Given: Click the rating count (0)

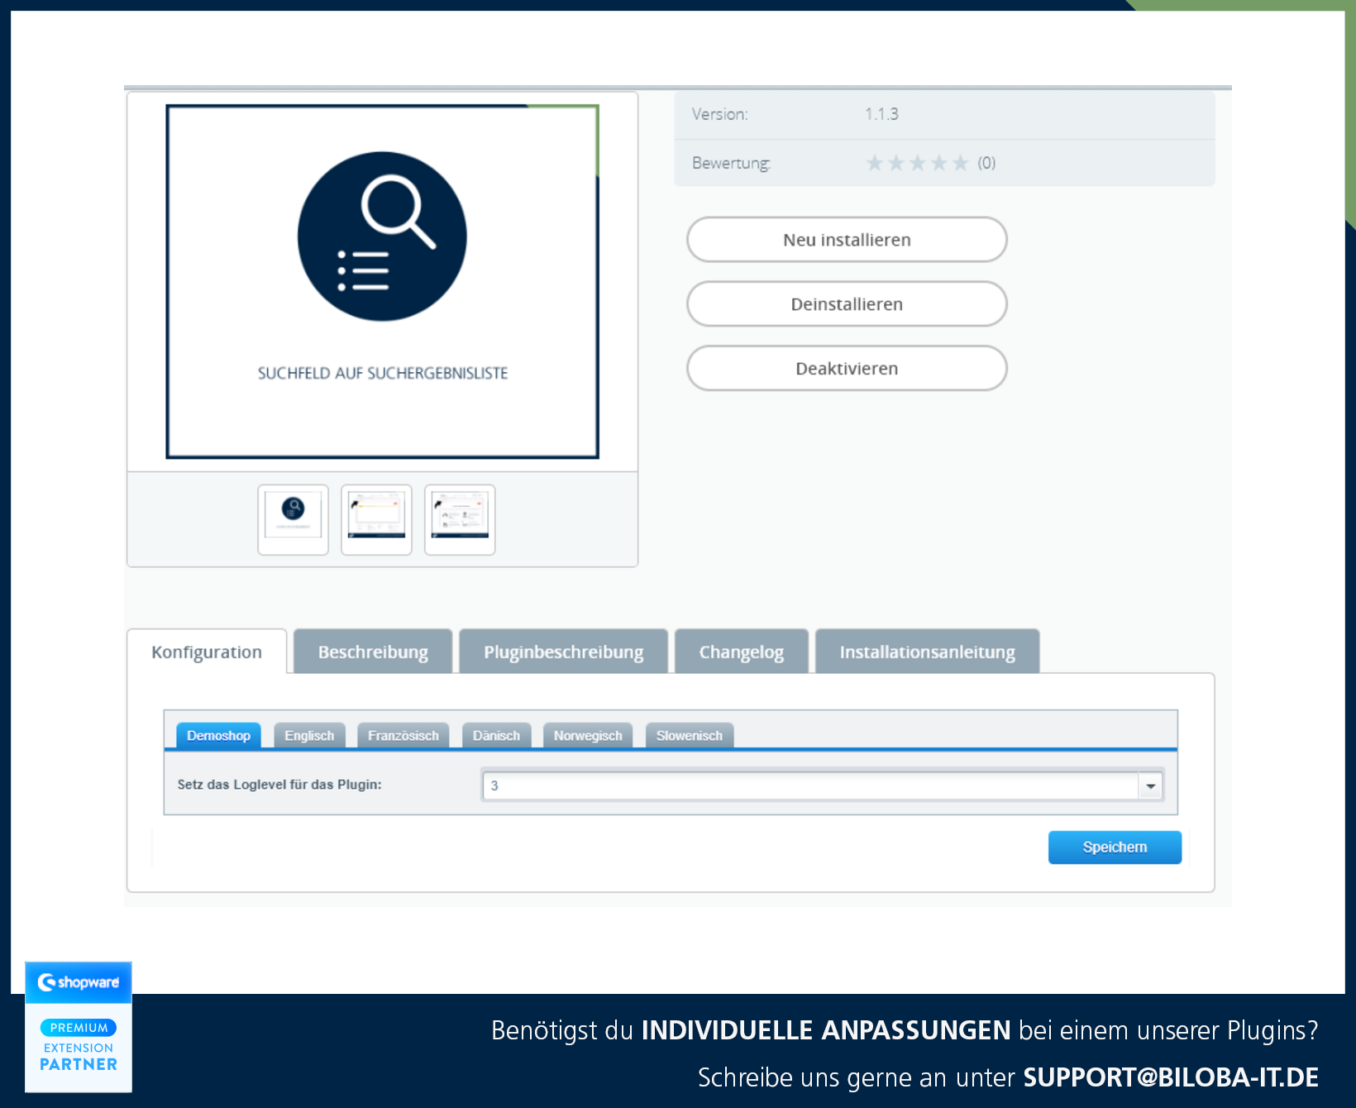Looking at the screenshot, I should coord(986,163).
